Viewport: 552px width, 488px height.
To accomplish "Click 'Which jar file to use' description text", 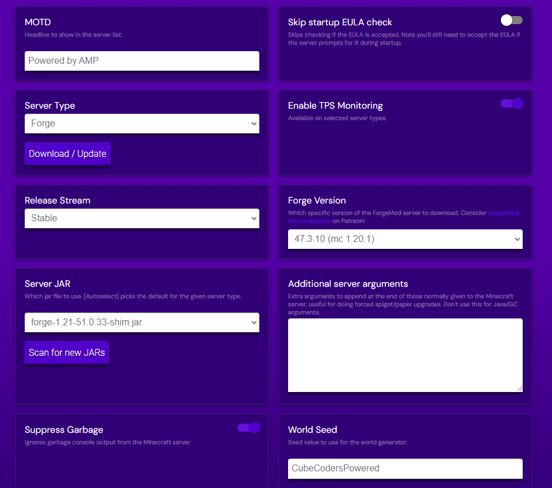I will 133,296.
